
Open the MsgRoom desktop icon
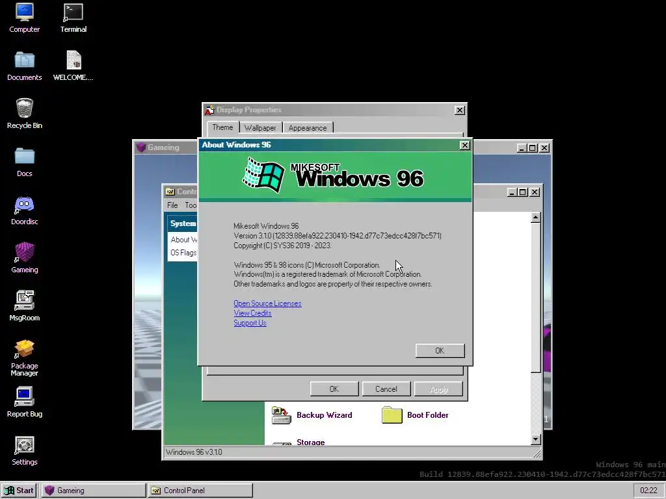coord(24,306)
